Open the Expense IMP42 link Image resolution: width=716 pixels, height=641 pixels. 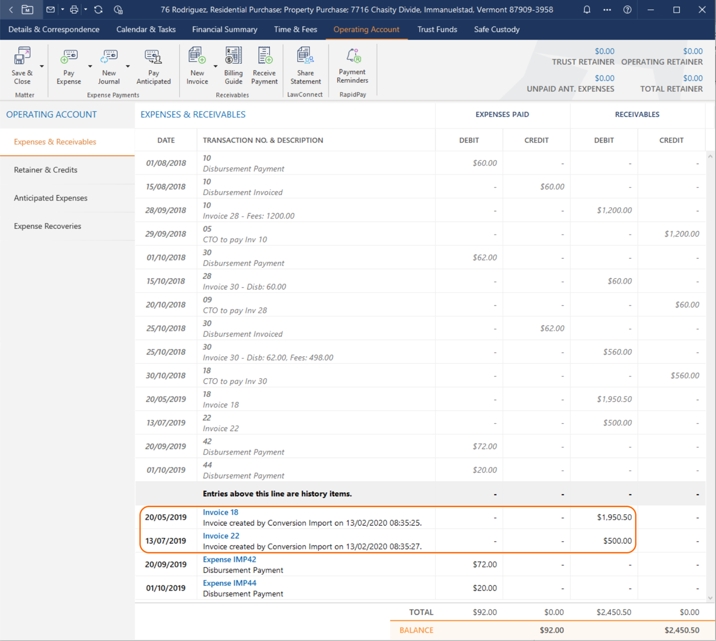229,559
